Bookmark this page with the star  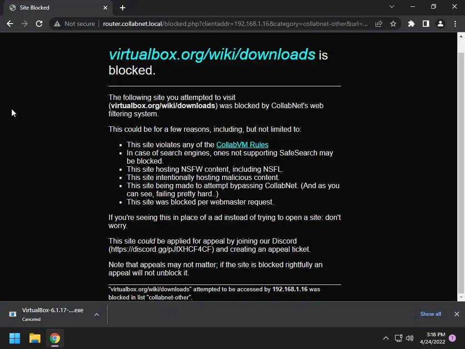click(x=393, y=24)
